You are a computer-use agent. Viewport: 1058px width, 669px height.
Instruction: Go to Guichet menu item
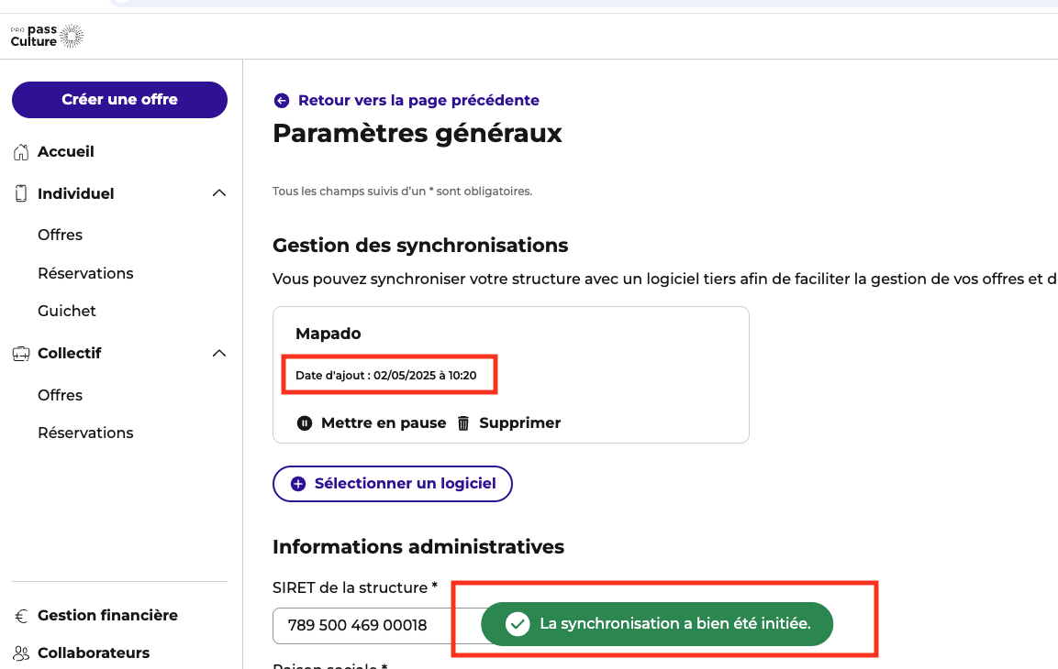click(67, 312)
